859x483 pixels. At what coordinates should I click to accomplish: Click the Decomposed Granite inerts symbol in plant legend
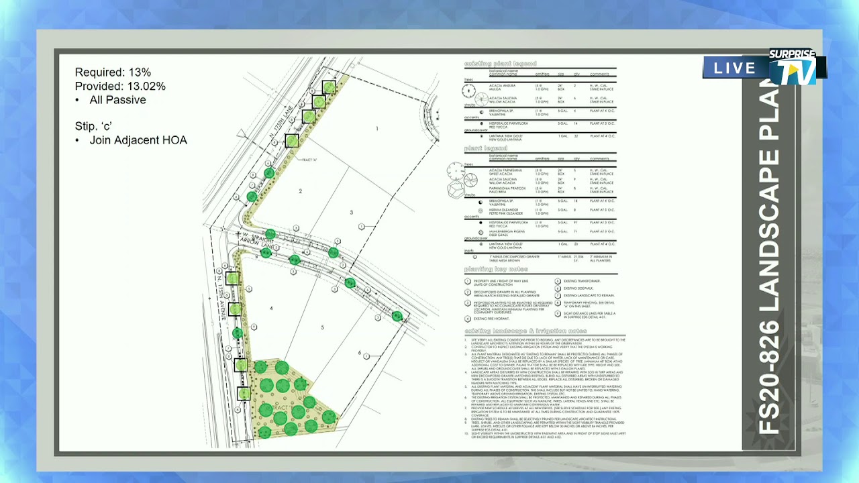pos(474,256)
